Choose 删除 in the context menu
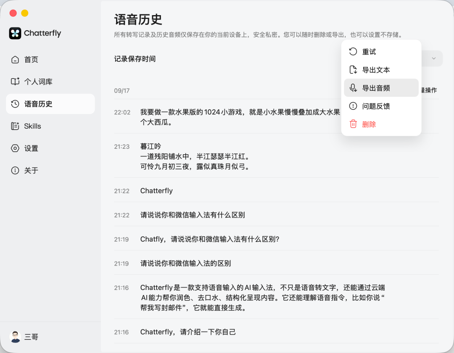The height and width of the screenshot is (353, 454). [x=381, y=124]
